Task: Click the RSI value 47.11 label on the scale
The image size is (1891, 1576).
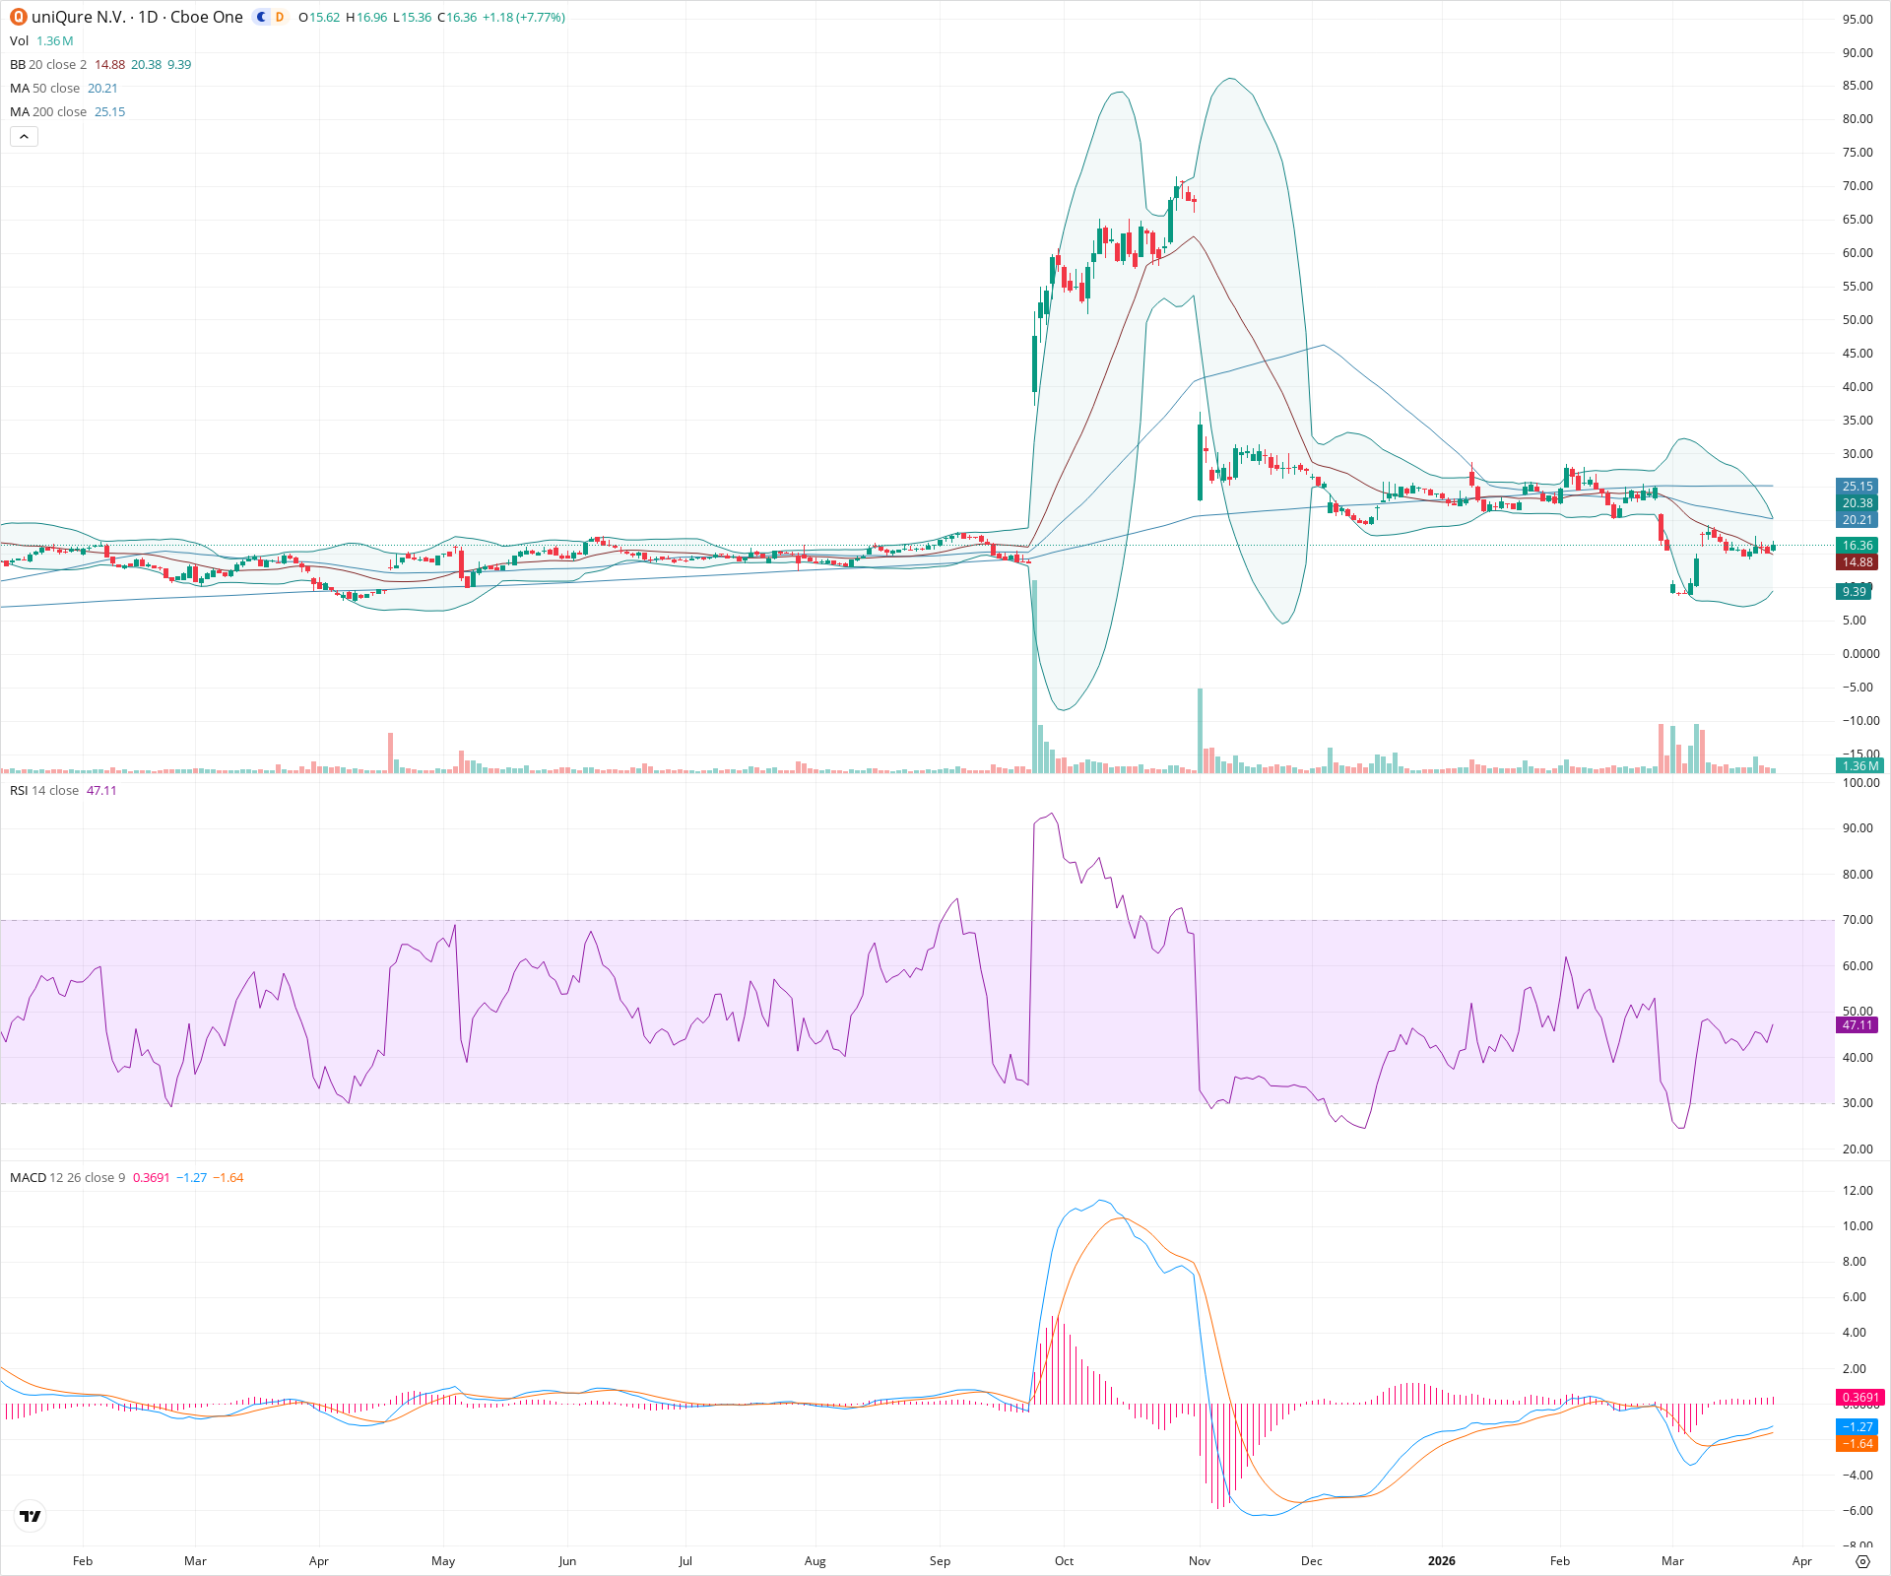Action: coord(1857,1024)
